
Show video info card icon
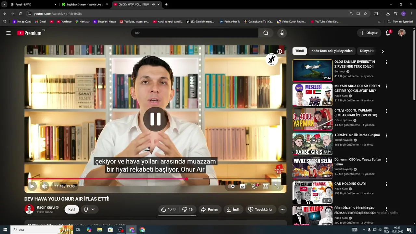pos(279,51)
